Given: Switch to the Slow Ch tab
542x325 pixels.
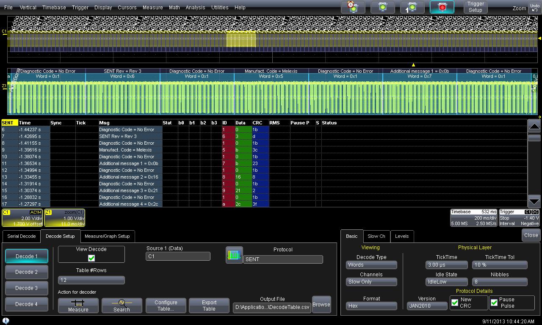Looking at the screenshot, I should (x=376, y=236).
